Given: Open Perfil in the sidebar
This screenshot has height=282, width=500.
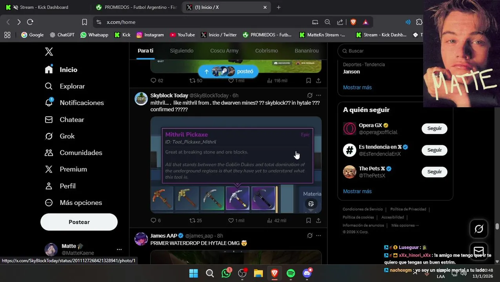Looking at the screenshot, I should tap(60, 186).
